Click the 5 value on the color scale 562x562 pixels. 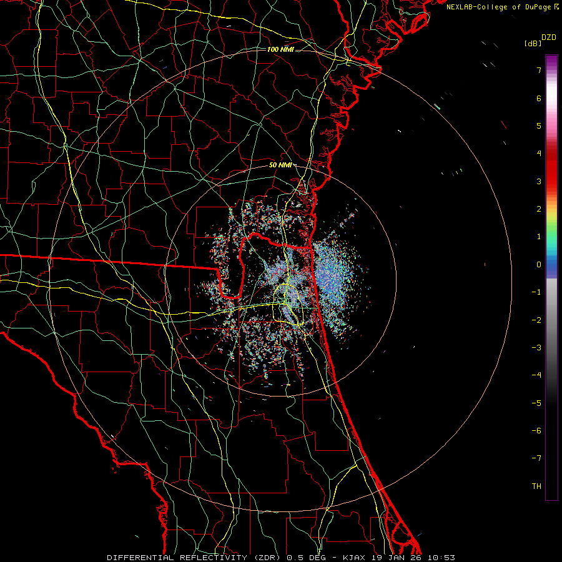(x=539, y=126)
